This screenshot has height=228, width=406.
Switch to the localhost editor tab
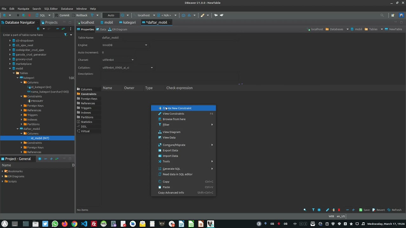(85, 22)
